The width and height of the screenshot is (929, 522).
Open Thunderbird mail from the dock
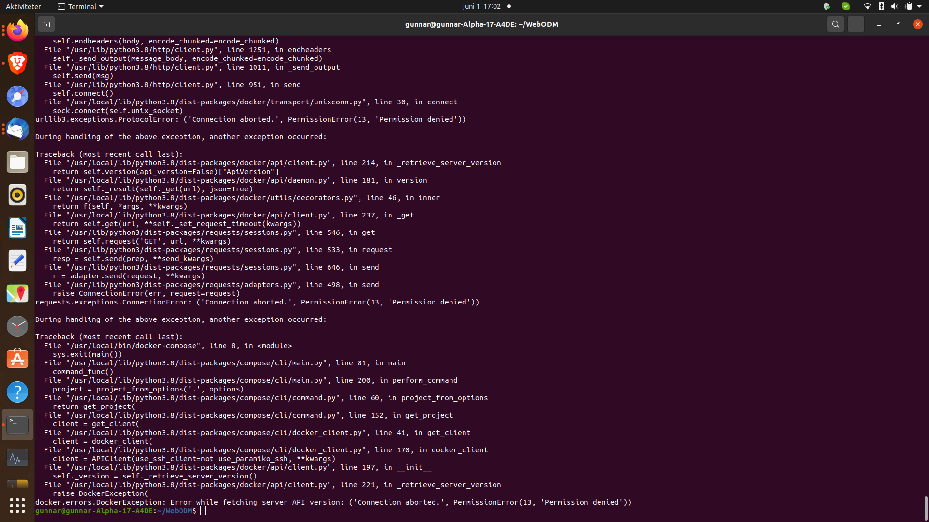17,129
